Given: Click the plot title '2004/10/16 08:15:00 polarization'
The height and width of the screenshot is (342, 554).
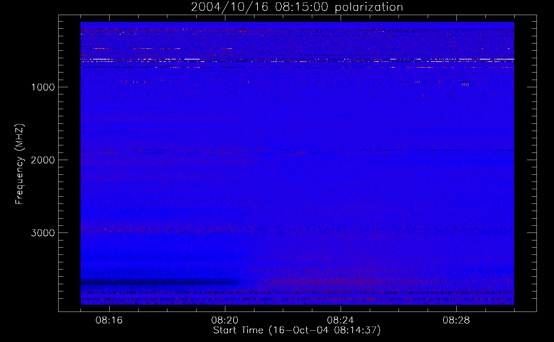Looking at the screenshot, I should [x=297, y=7].
